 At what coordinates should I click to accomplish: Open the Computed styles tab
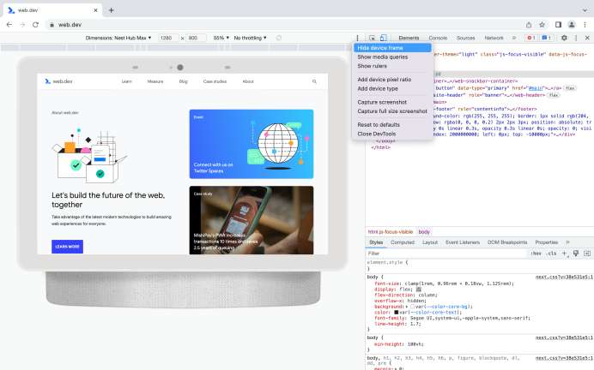(x=403, y=242)
